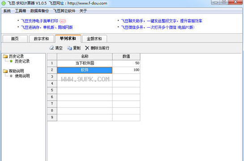The width and height of the screenshot is (244, 161).
Task: Open the 数据库备份 menu
Action: point(39,11)
